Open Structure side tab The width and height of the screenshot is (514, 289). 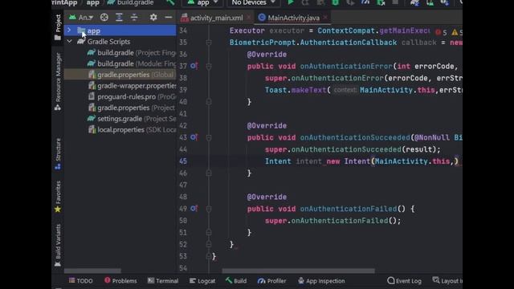pyautogui.click(x=58, y=153)
